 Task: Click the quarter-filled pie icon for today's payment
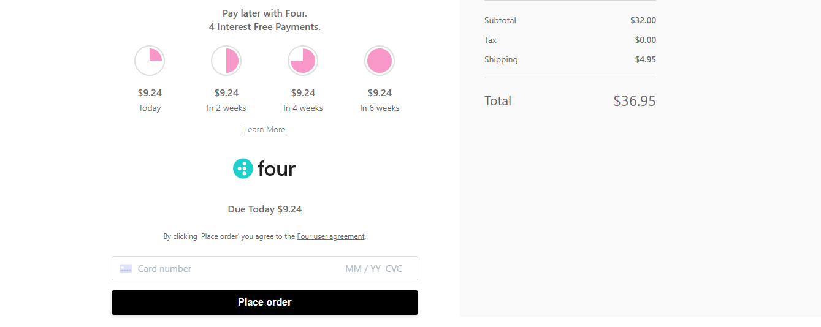point(150,61)
